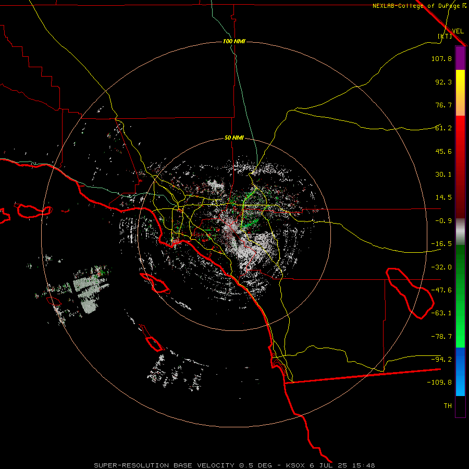469x469 pixels.
Task: Click the yellow segment of velocity color bar
Action: pos(460,93)
